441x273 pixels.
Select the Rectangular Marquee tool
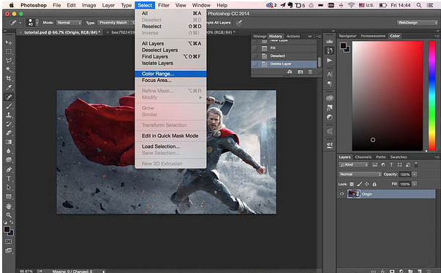9,51
